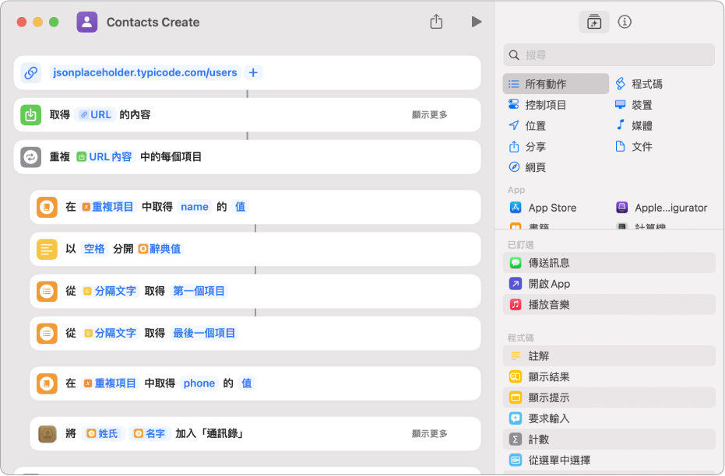This screenshot has width=725, height=476.
Task: Select 分隔文字 variable in 最後一個項目 action
Action: click(x=110, y=333)
